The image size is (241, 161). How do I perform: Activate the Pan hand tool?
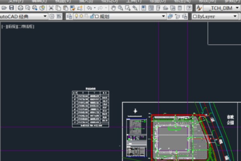[113, 8]
